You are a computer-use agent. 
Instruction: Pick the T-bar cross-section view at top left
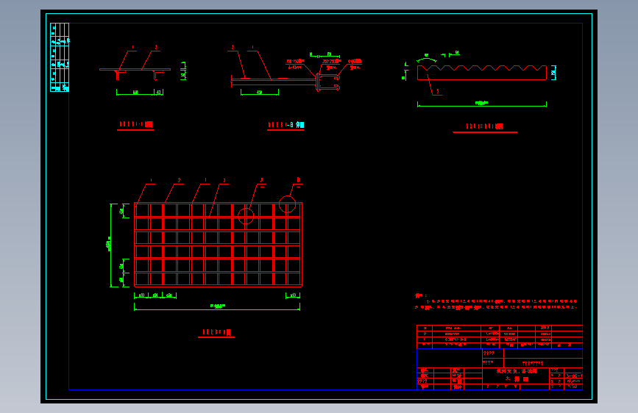click(x=135, y=73)
